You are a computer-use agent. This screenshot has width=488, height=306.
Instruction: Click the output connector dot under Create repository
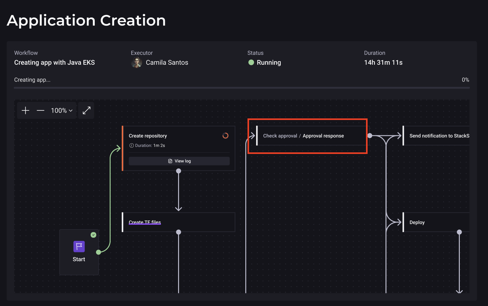point(179,171)
